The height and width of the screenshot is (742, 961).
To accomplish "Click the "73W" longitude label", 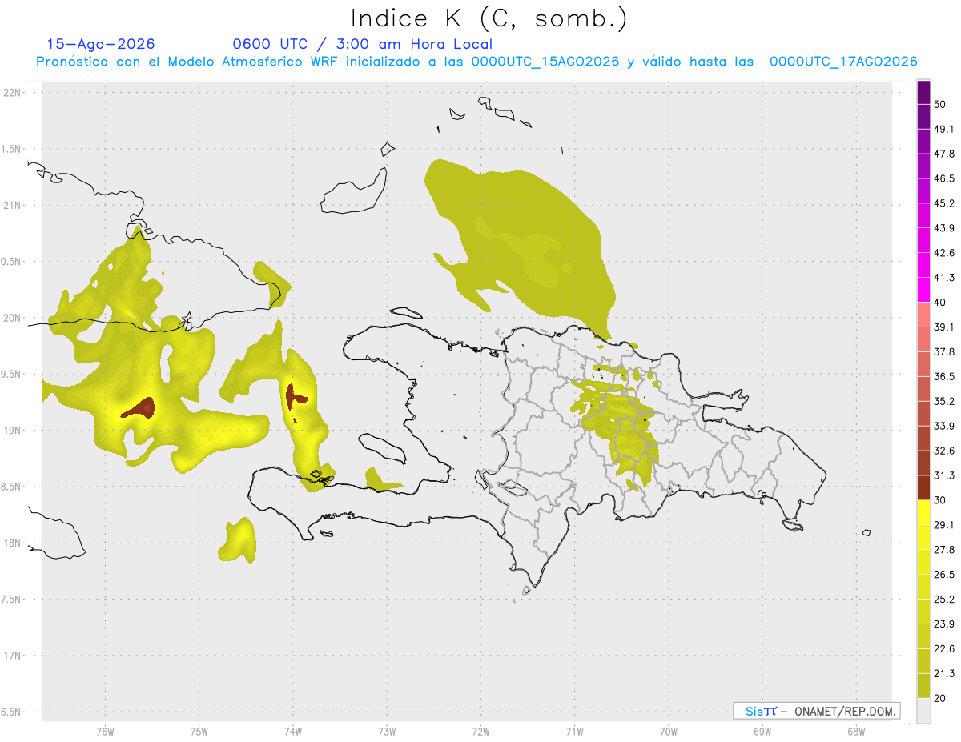I will 387,731.
